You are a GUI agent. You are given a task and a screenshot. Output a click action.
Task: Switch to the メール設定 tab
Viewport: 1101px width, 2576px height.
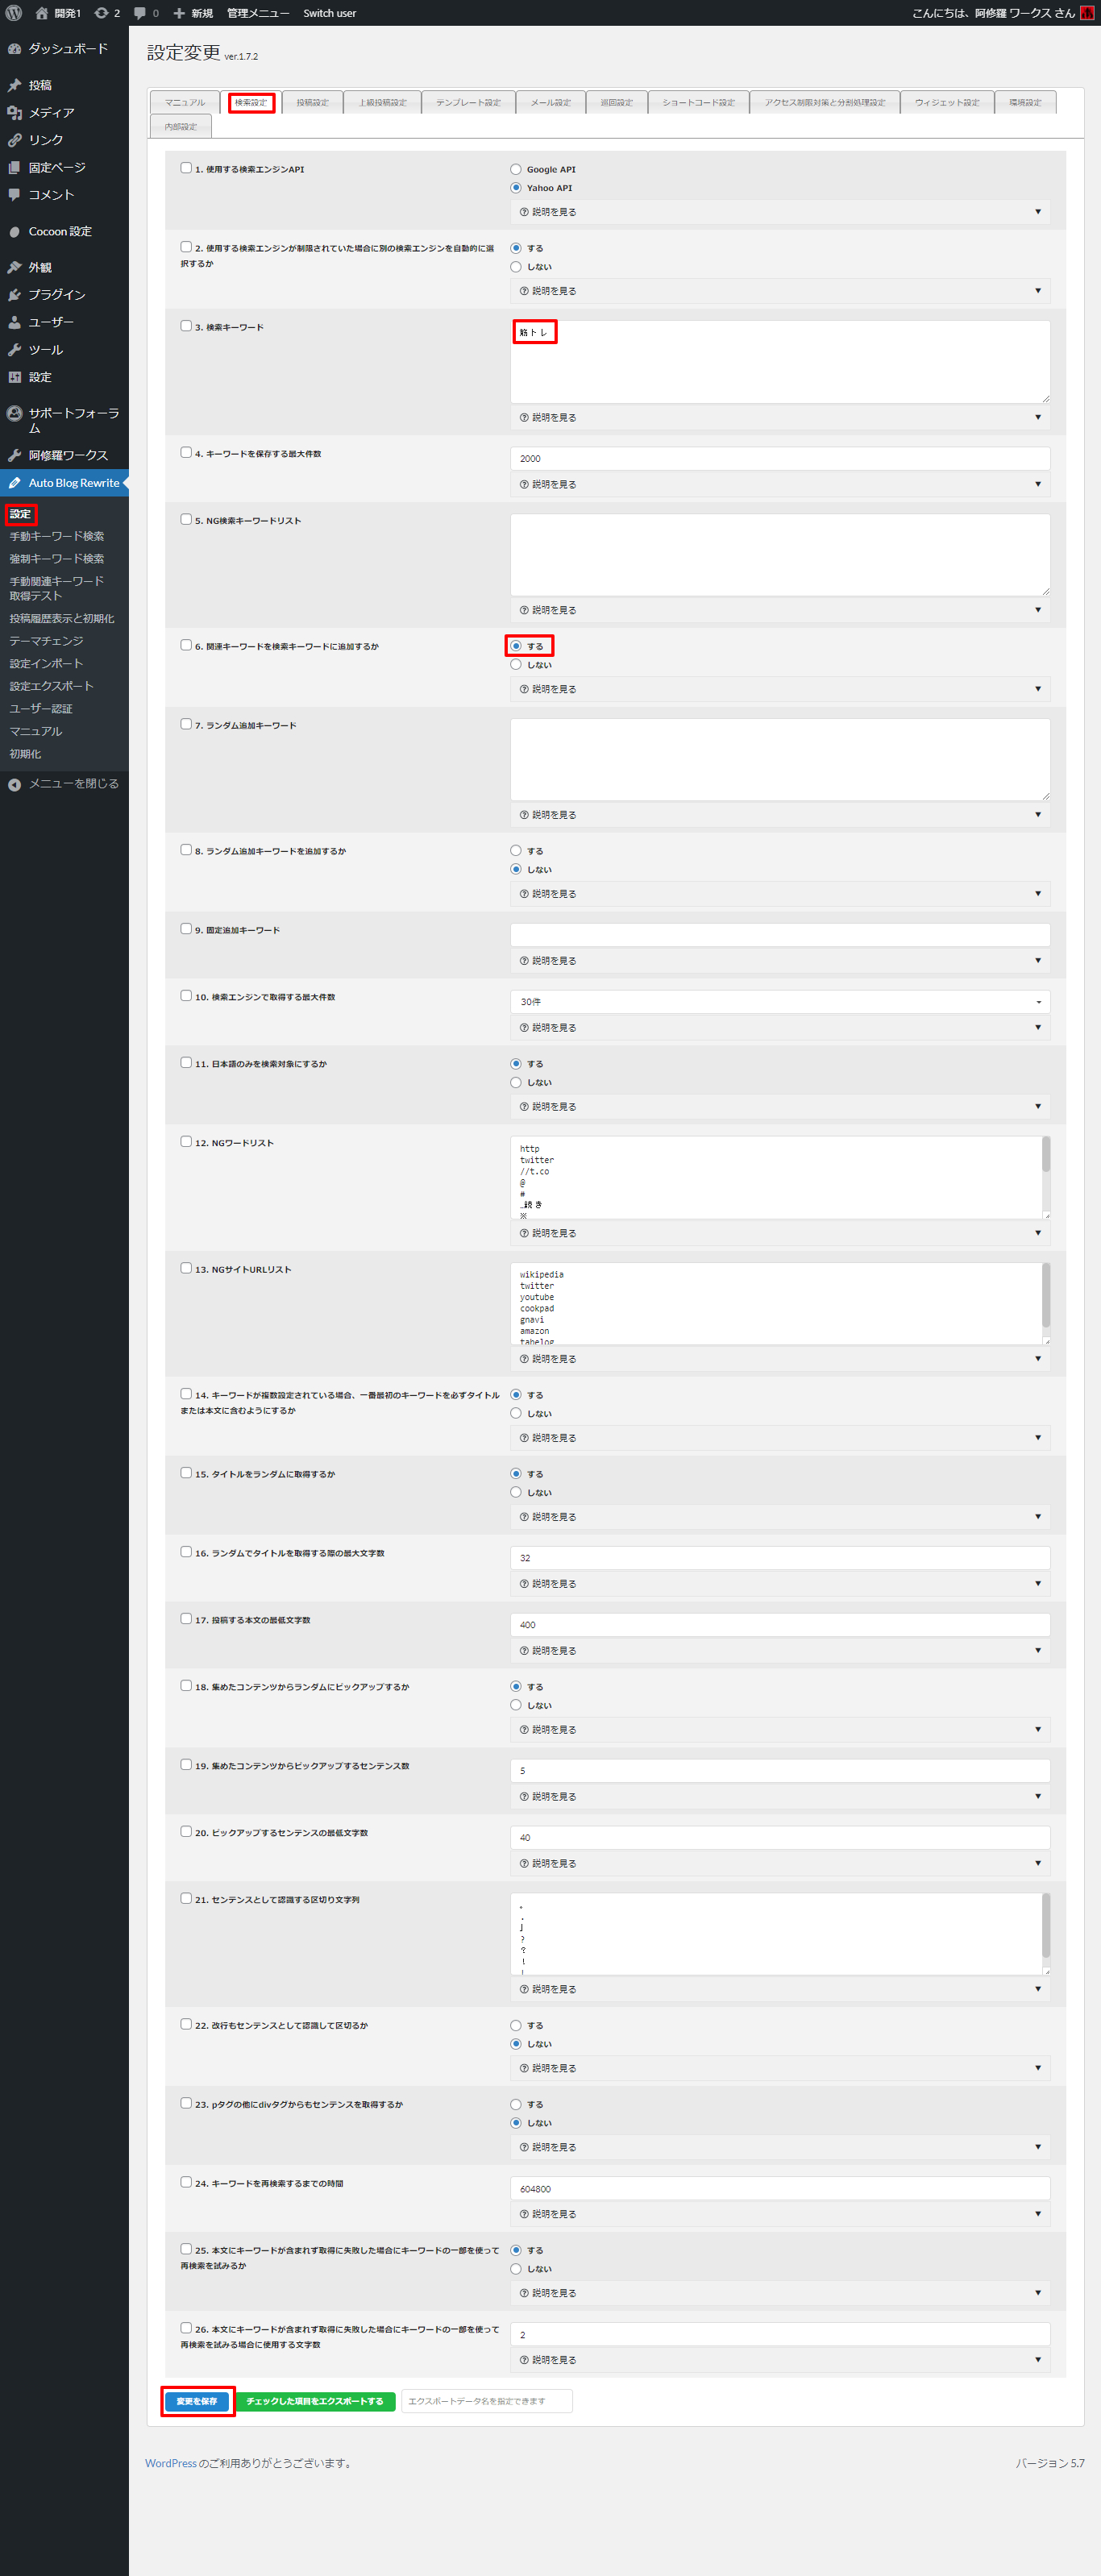click(x=550, y=102)
